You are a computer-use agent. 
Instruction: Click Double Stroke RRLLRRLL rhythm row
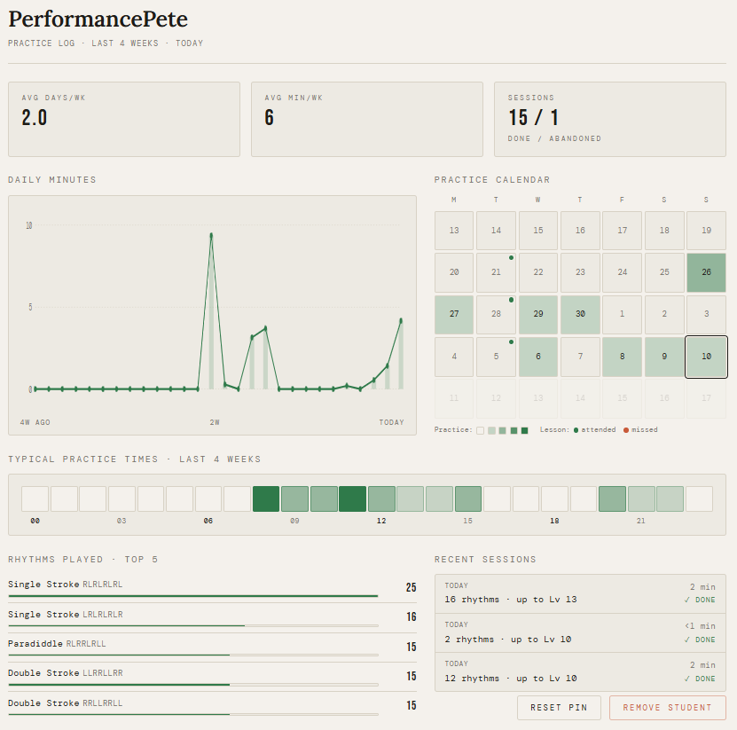click(212, 707)
